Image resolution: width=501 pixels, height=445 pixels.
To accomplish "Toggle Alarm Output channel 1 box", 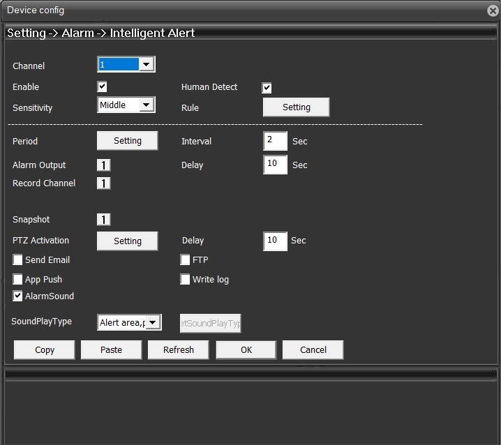I will (103, 165).
